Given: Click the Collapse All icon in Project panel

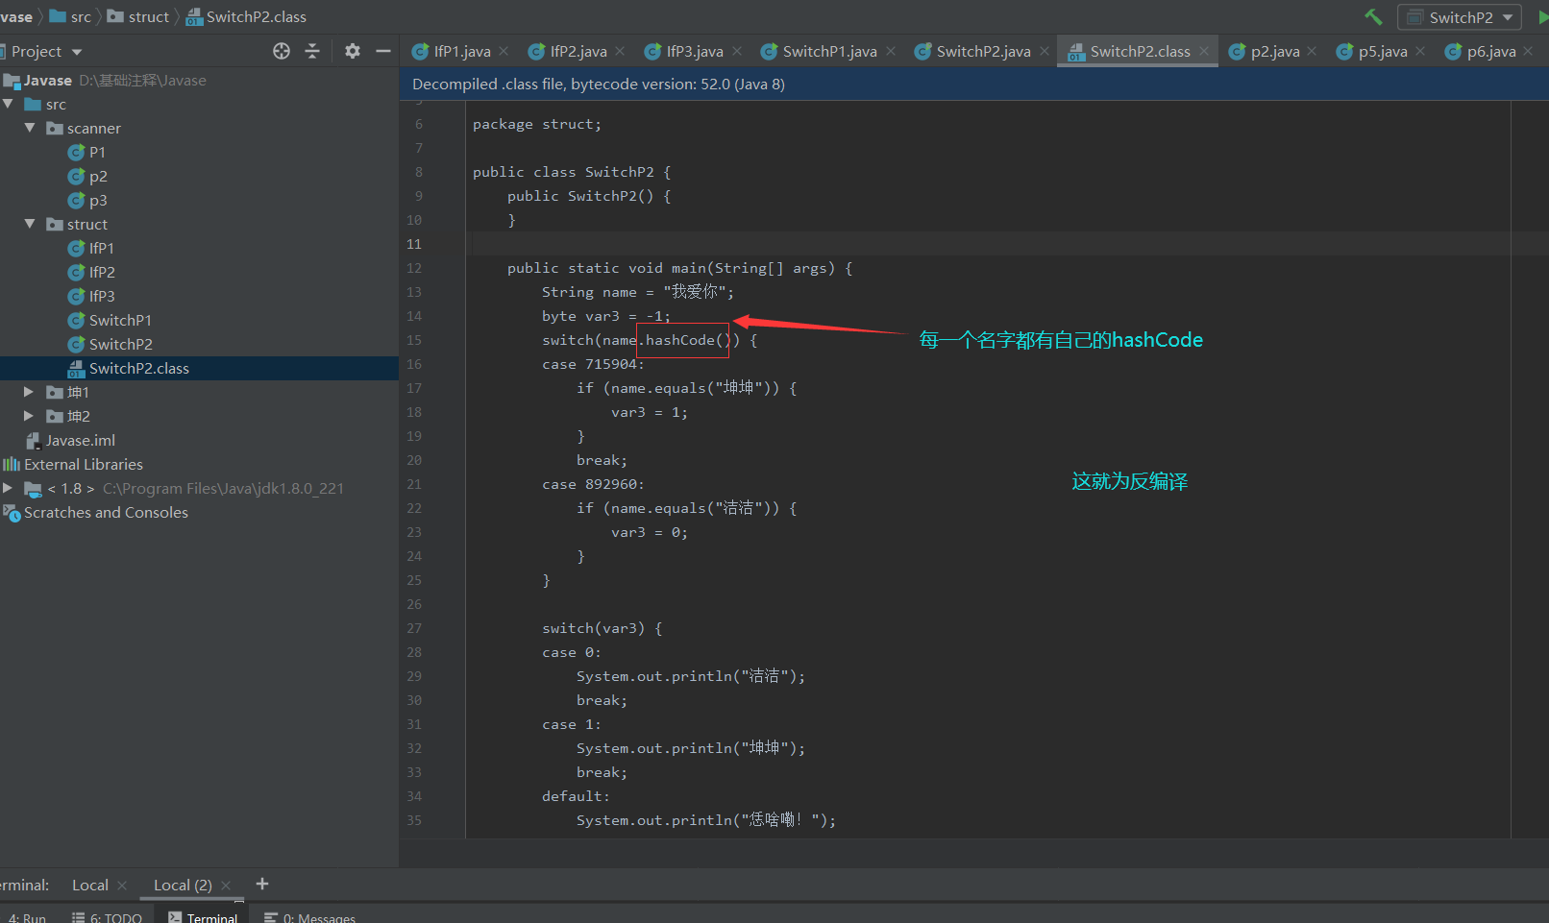Looking at the screenshot, I should point(312,51).
